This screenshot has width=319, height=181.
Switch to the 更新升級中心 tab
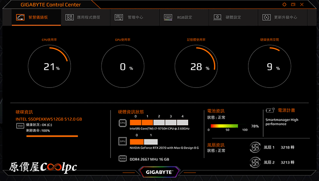tap(282, 18)
